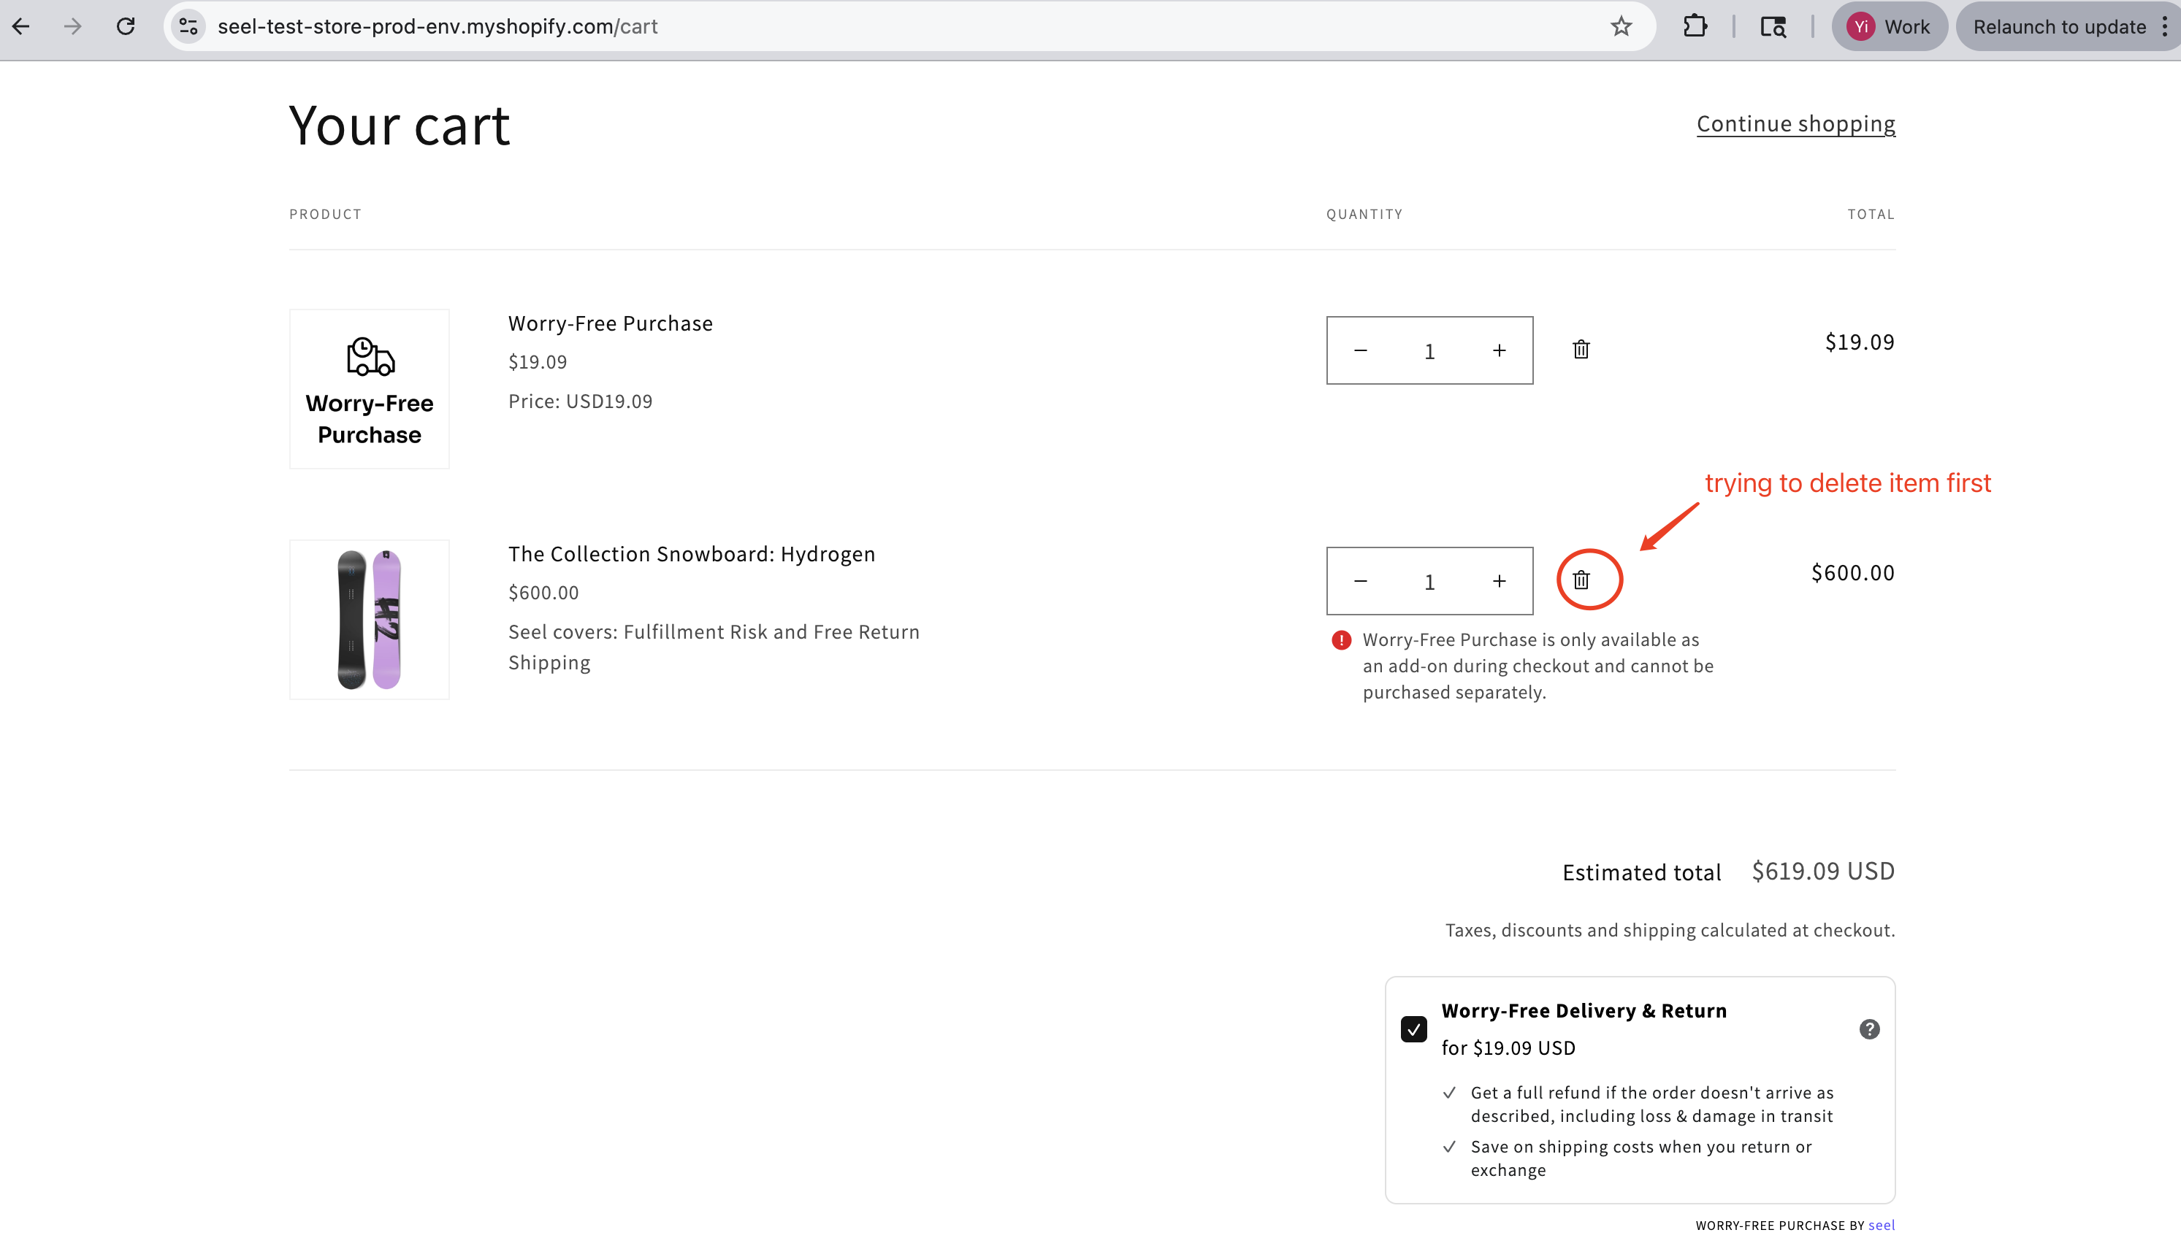Viewport: 2181px width, 1238px height.
Task: Open Chrome three-dot menu
Action: coord(2164,26)
